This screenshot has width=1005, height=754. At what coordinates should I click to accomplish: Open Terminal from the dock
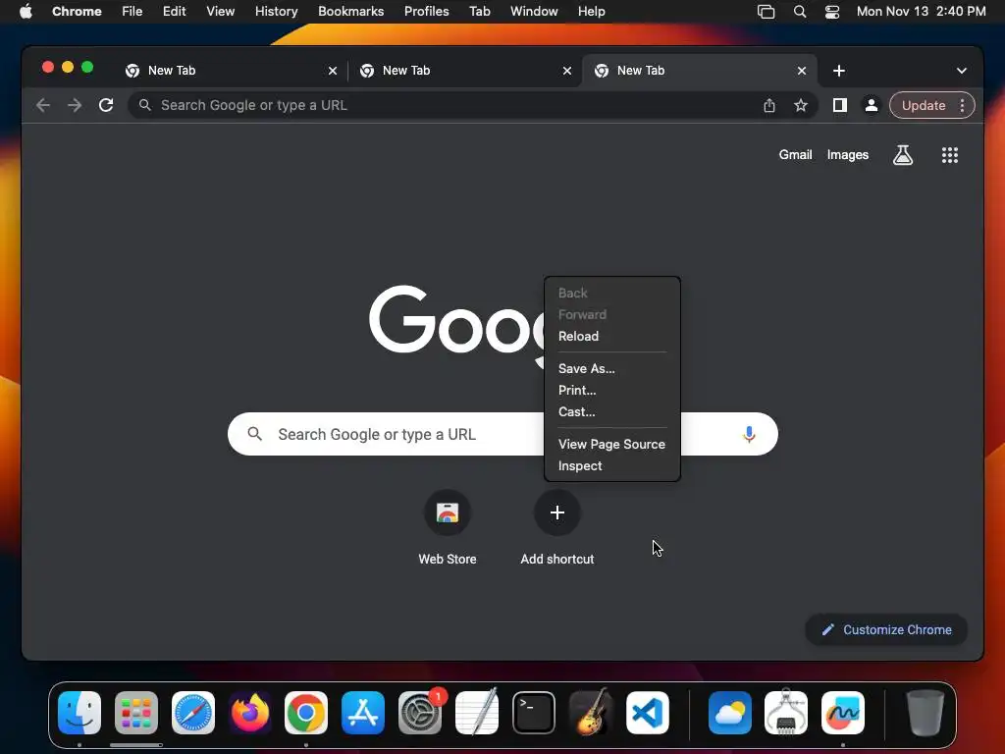533,713
